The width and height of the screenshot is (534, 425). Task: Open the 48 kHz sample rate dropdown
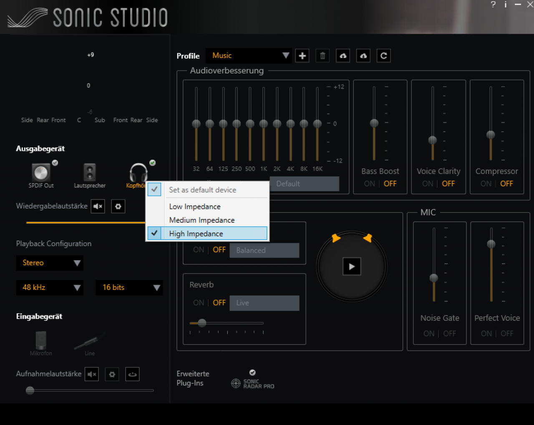click(50, 287)
